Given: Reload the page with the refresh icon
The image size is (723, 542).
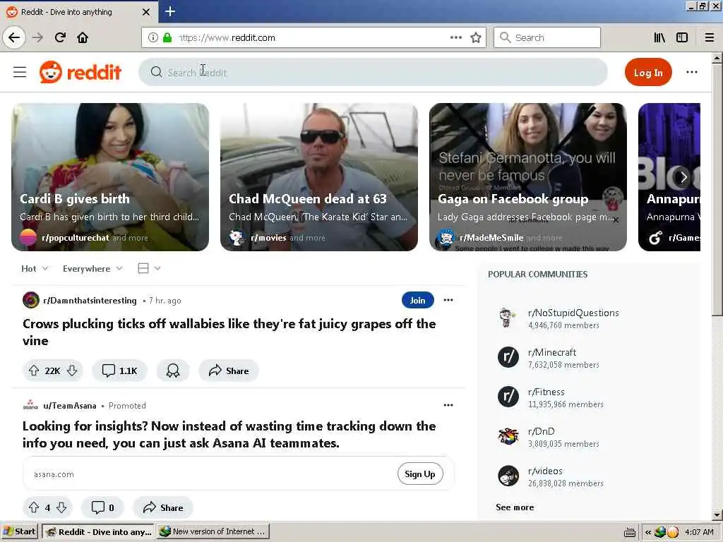Looking at the screenshot, I should point(60,37).
